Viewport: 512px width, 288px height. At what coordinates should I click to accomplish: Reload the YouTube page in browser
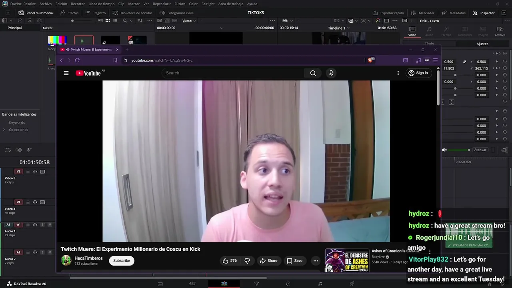tap(77, 60)
